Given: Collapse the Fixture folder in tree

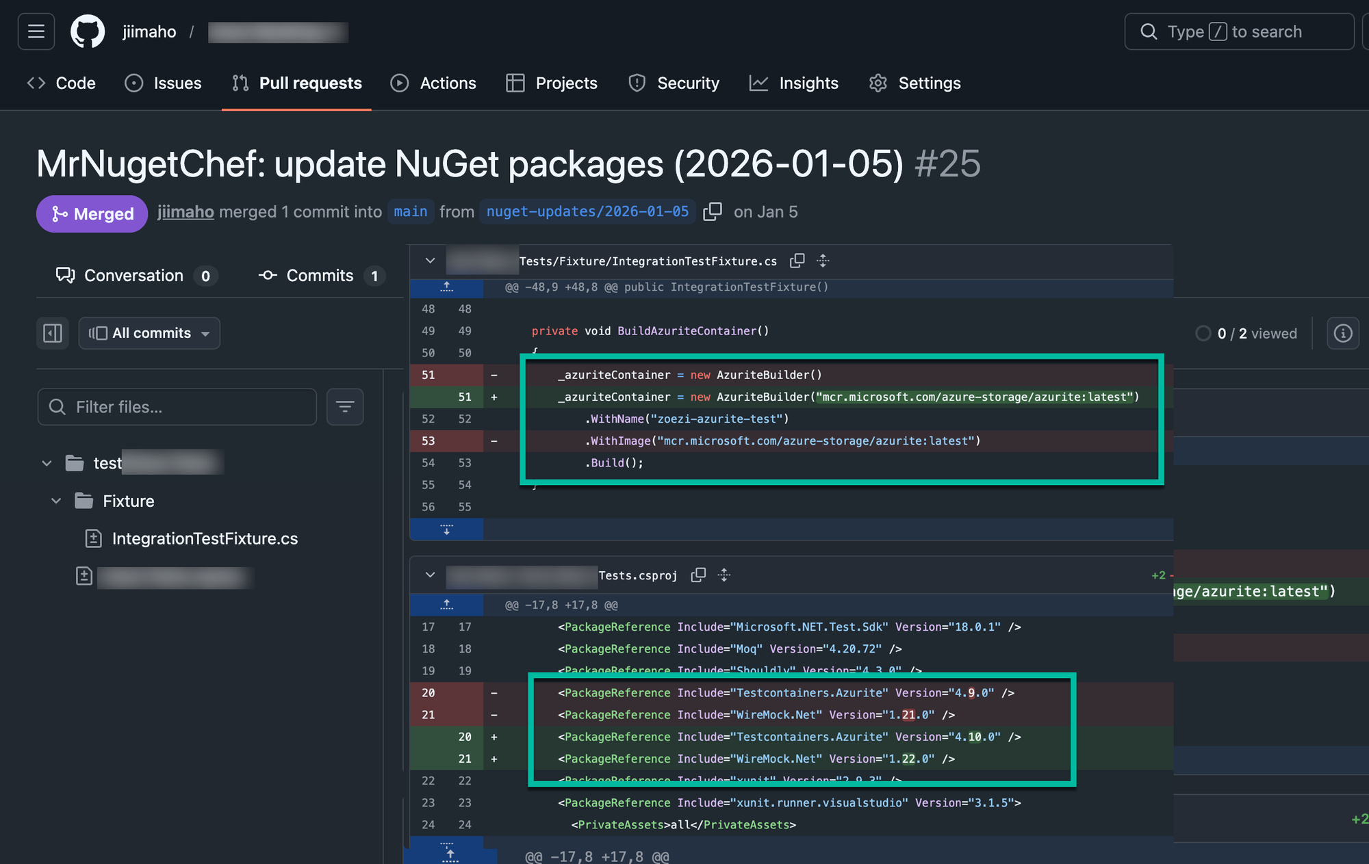Looking at the screenshot, I should tap(56, 501).
